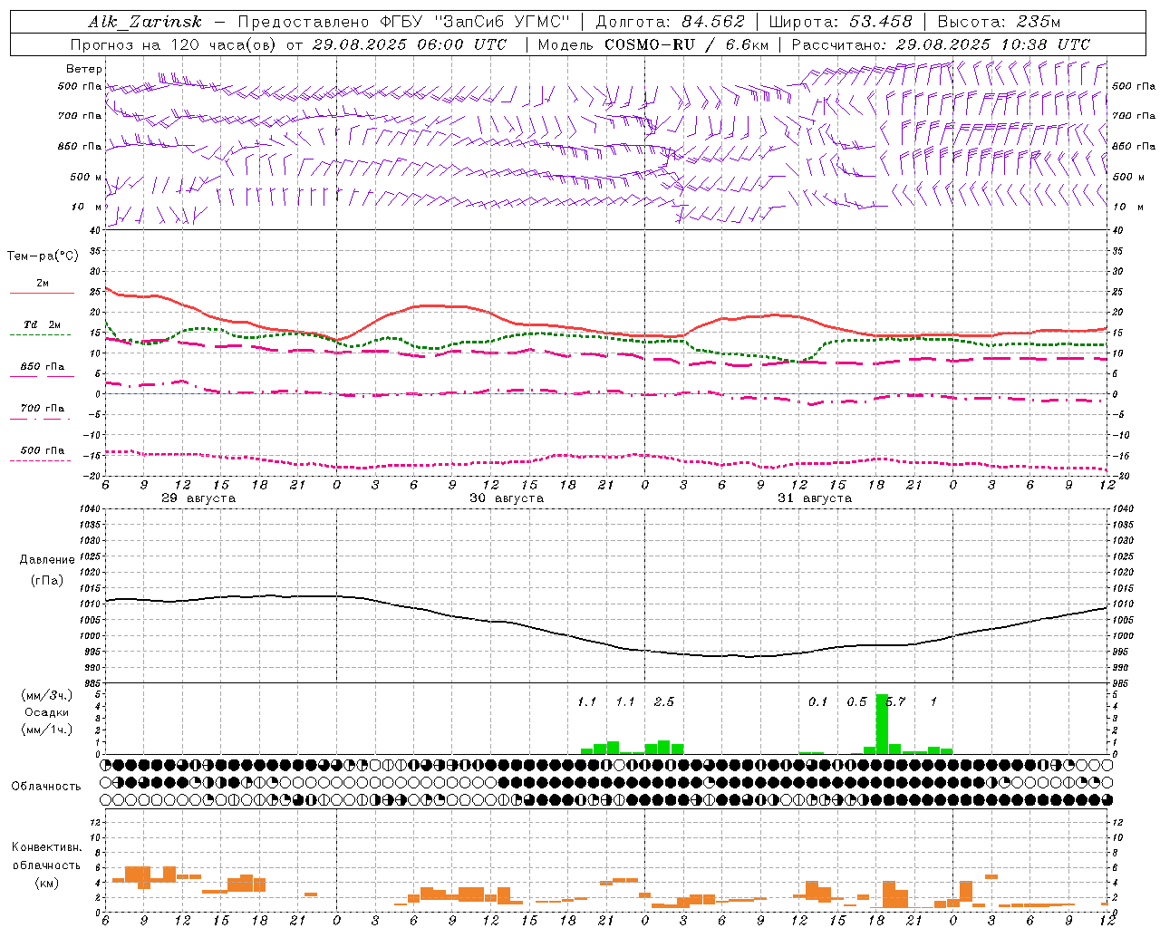Viewport: 1160px width, 928px height.
Task: Click the right '500 гПа' wind level label
Action: (x=1134, y=86)
